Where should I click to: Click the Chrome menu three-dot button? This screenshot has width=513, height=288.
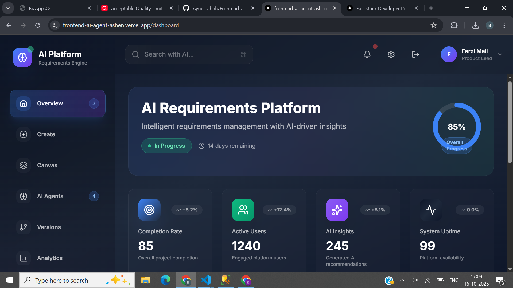pos(504,25)
